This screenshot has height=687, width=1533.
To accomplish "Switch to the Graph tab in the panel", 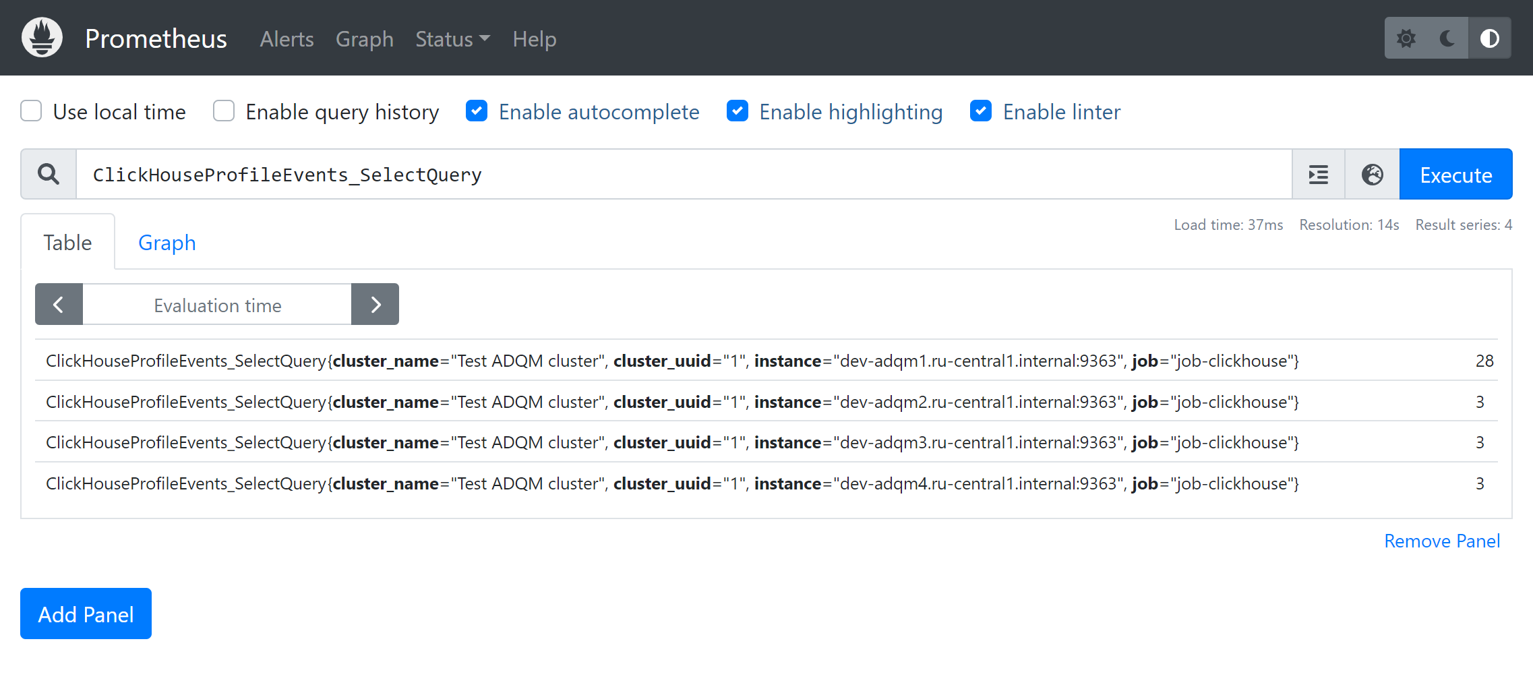I will (167, 243).
